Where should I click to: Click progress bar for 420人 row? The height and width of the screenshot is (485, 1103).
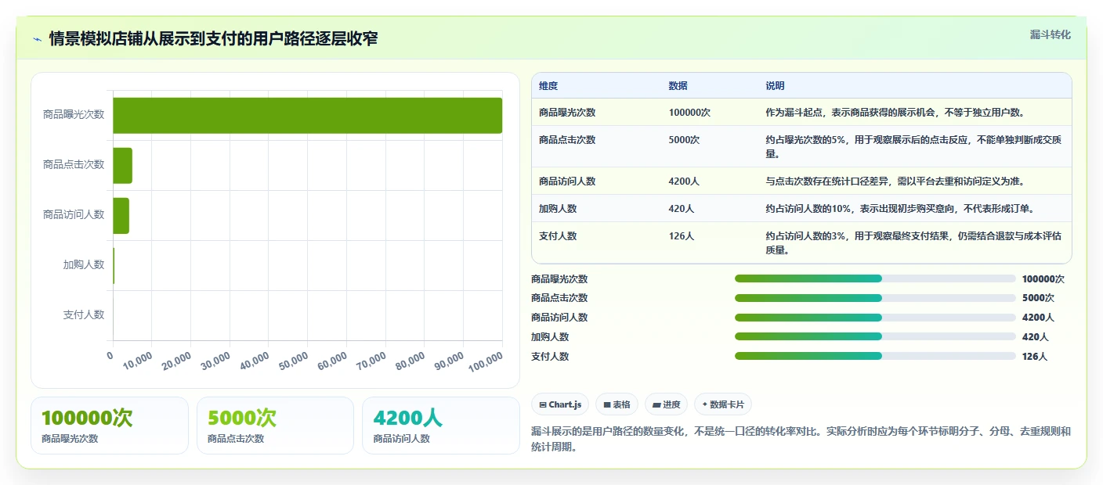point(875,336)
